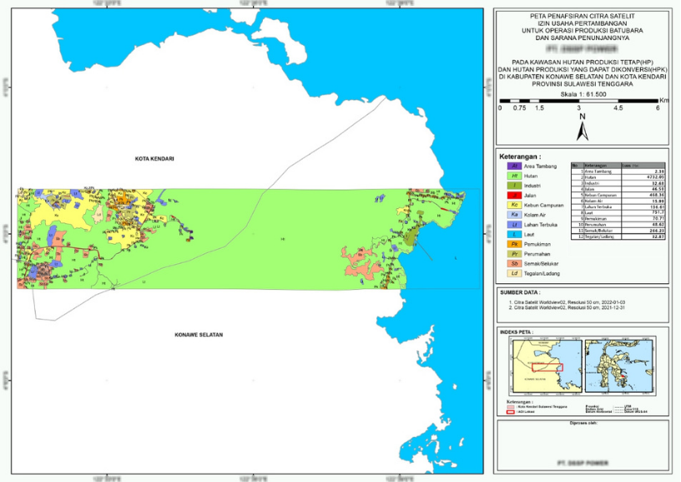This screenshot has width=681, height=482.
Task: Click the red location rectangle in index map
Action: pos(547,368)
